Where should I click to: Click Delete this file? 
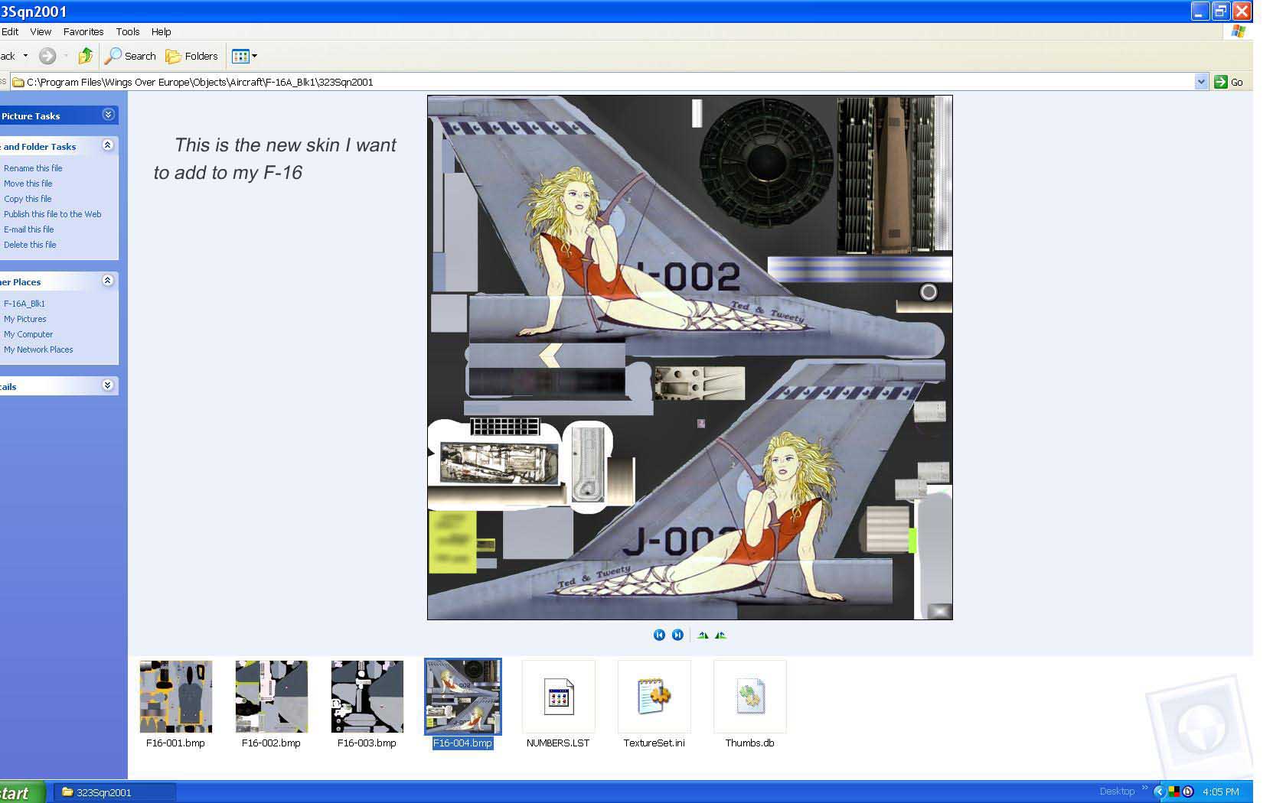coord(30,245)
